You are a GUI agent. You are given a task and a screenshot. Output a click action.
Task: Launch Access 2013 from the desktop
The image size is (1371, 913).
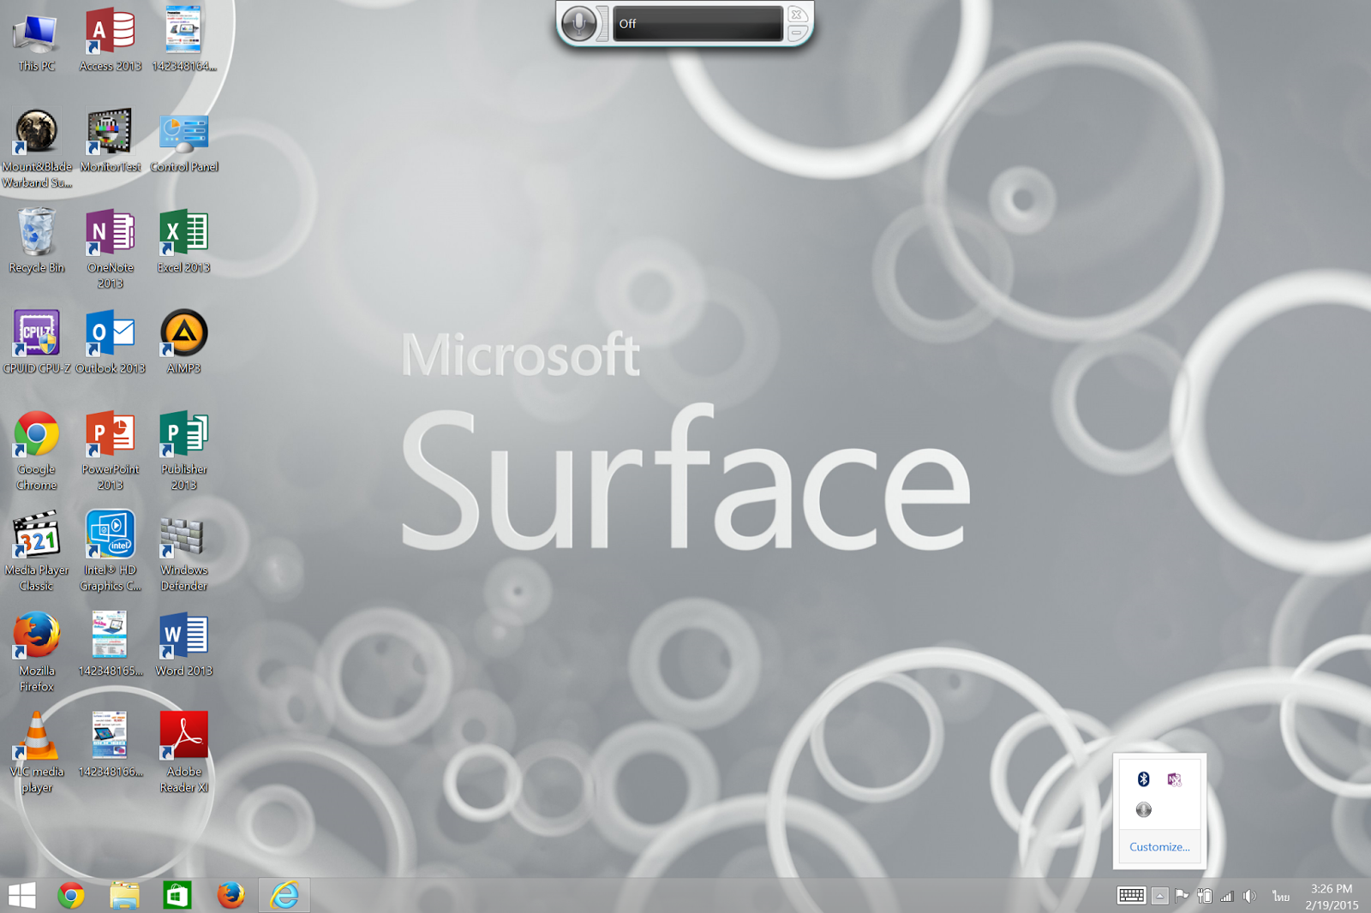coord(110,40)
